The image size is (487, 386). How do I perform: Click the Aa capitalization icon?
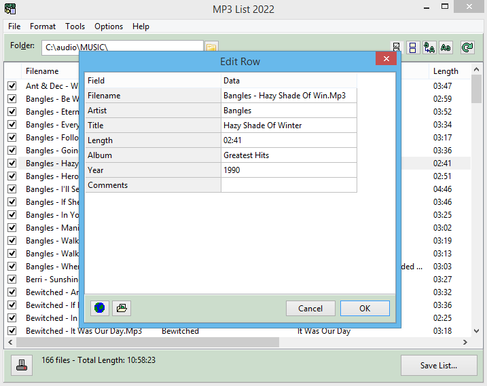[446, 47]
